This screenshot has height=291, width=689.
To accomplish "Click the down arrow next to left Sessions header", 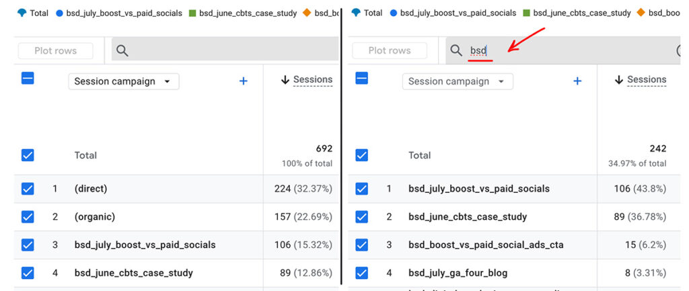I will 285,80.
